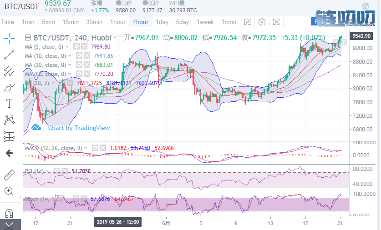Toggle the magnet mode icon
The image size is (381, 230).
9,214
